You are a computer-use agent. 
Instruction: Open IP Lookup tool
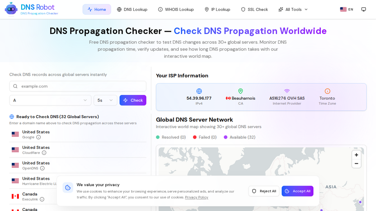[x=217, y=9]
